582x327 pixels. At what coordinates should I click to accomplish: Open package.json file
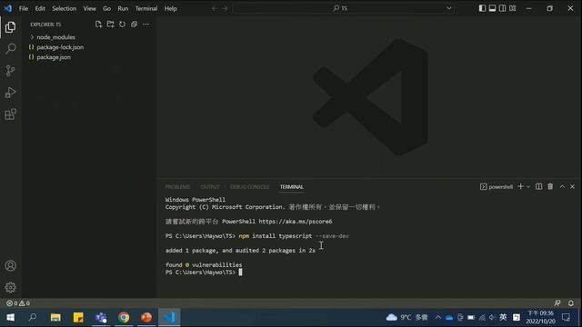pos(89,57)
